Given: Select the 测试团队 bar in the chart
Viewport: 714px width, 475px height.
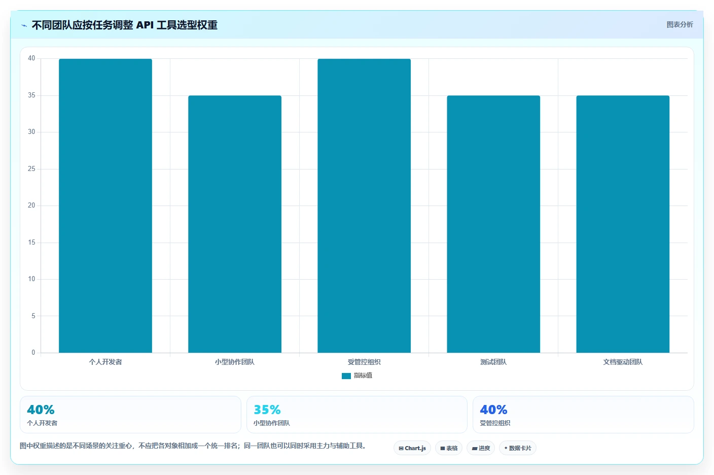Looking at the screenshot, I should [493, 224].
